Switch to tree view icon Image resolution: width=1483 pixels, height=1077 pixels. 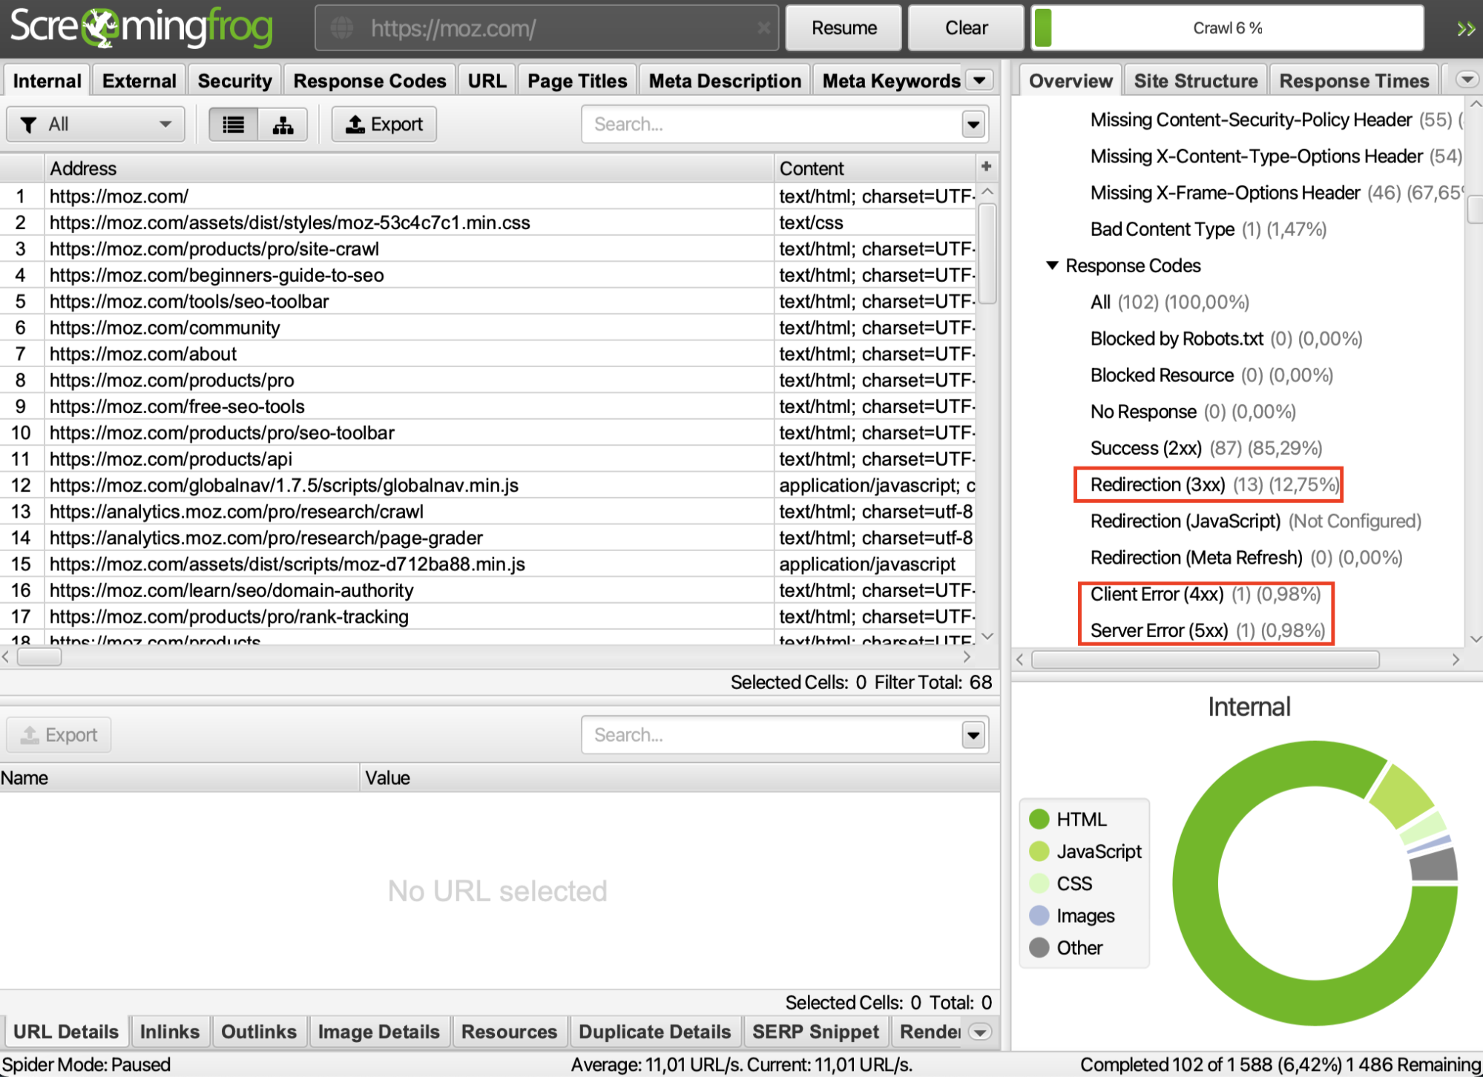click(283, 125)
